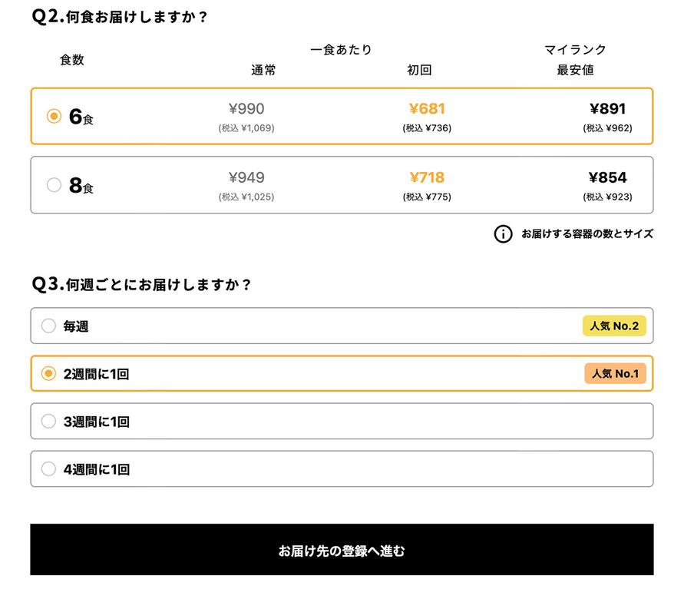Select the 2週間に1回 radio button

click(x=48, y=374)
